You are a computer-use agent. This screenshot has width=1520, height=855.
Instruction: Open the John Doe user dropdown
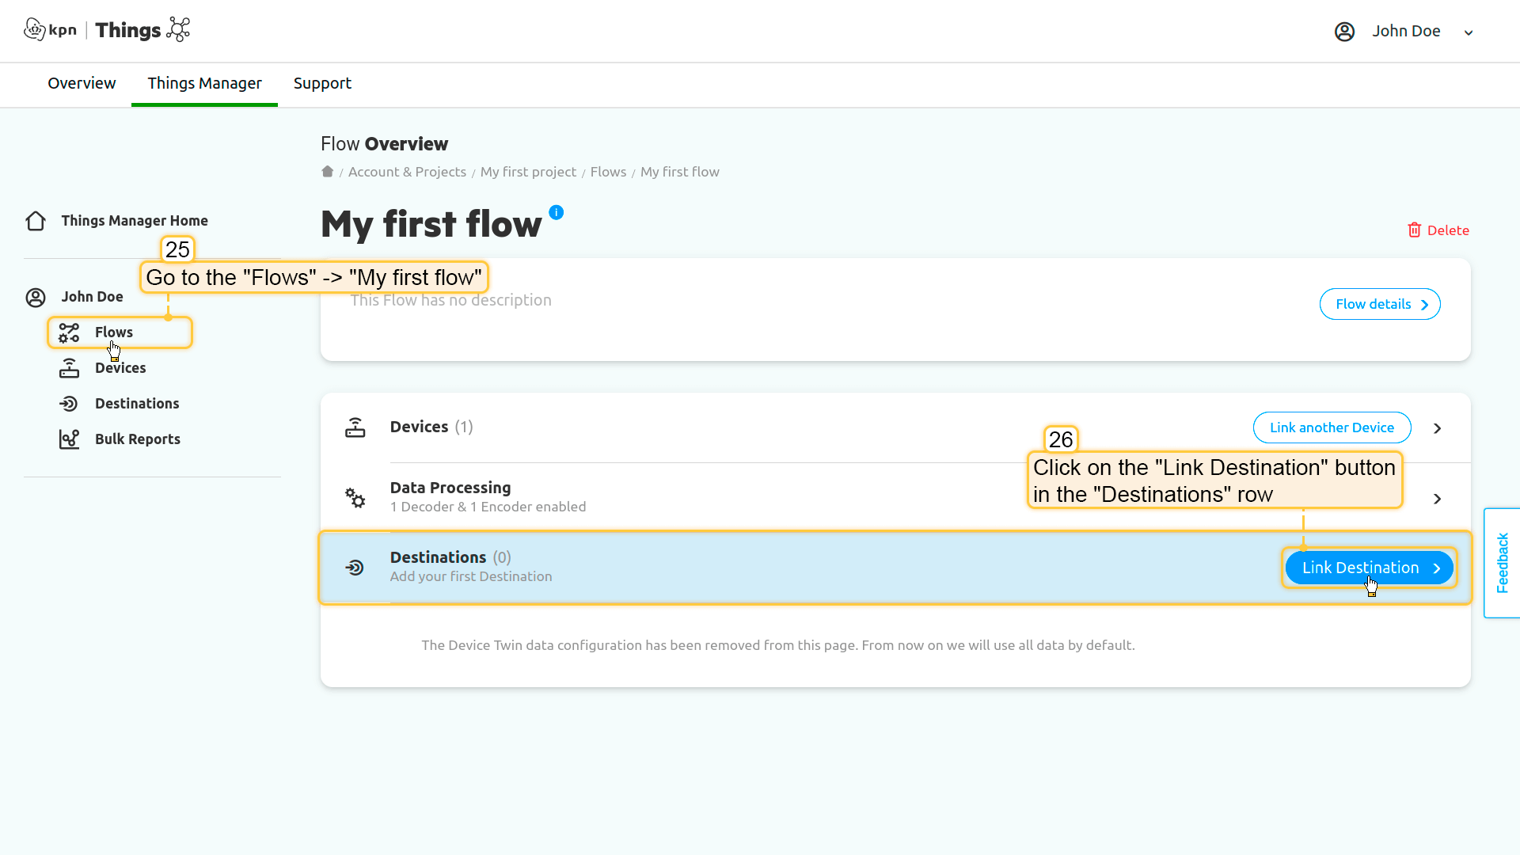(1404, 32)
